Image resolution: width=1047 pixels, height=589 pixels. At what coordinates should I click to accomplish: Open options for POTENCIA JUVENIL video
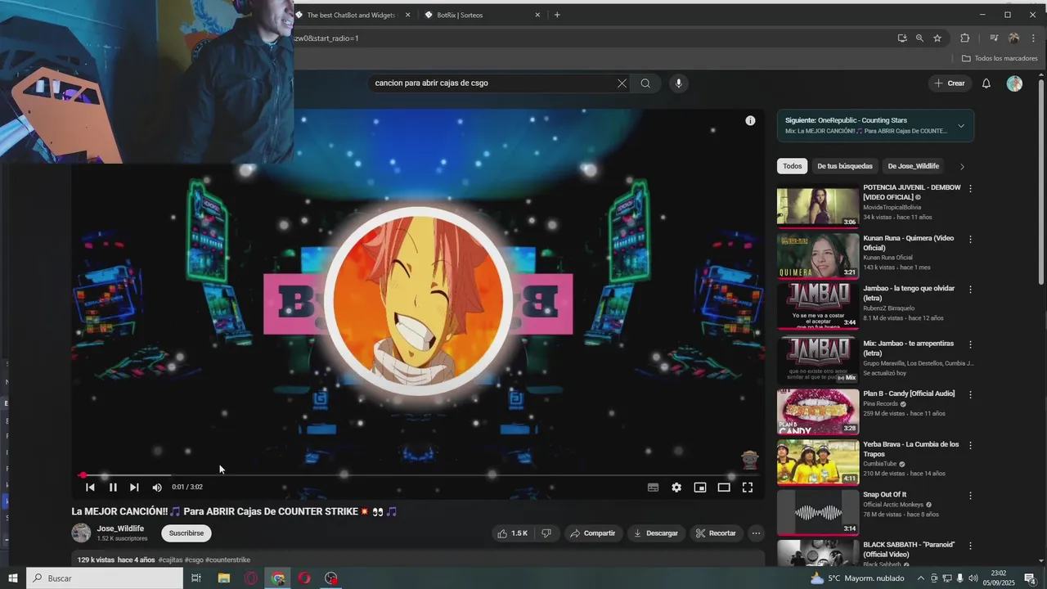tap(971, 188)
